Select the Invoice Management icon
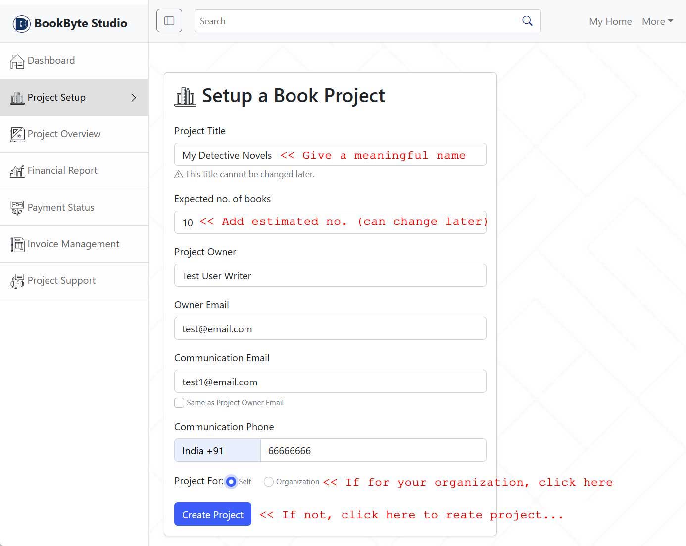Image resolution: width=686 pixels, height=546 pixels. coord(17,244)
